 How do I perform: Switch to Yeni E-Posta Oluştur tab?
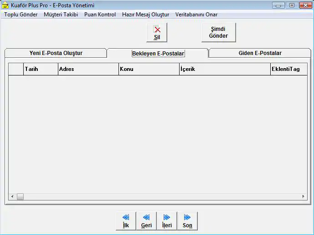(x=56, y=53)
